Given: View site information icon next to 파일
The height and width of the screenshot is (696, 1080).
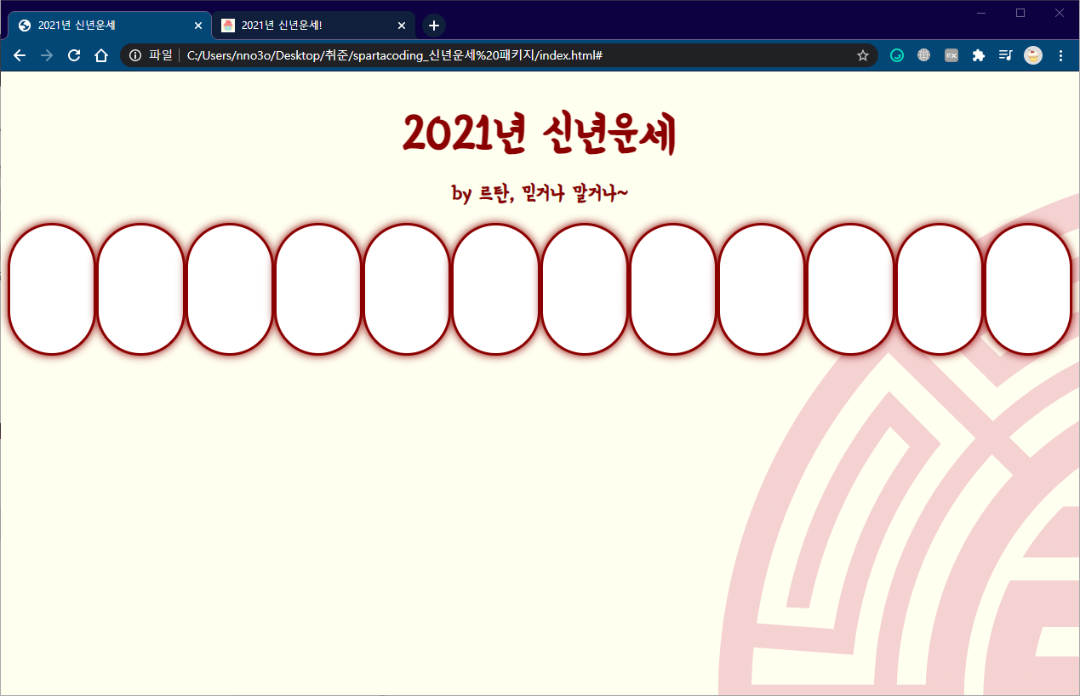Looking at the screenshot, I should point(135,55).
